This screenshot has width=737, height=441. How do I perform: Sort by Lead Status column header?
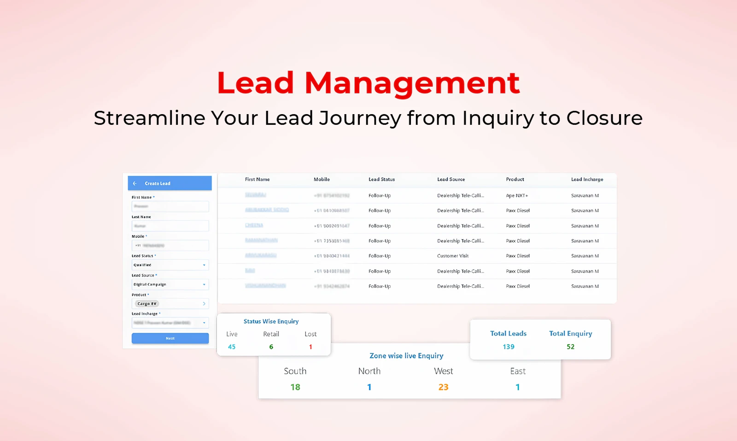point(381,180)
